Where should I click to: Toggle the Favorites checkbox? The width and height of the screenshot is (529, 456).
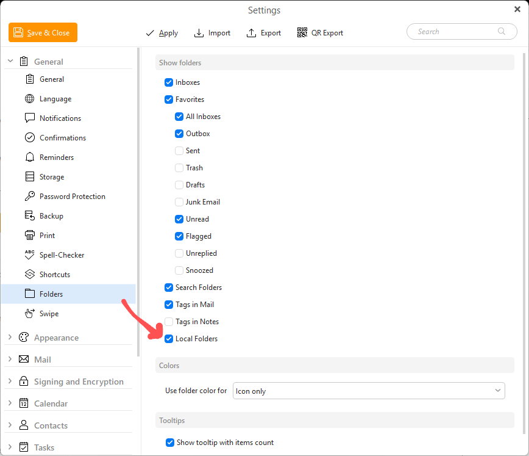tap(169, 100)
